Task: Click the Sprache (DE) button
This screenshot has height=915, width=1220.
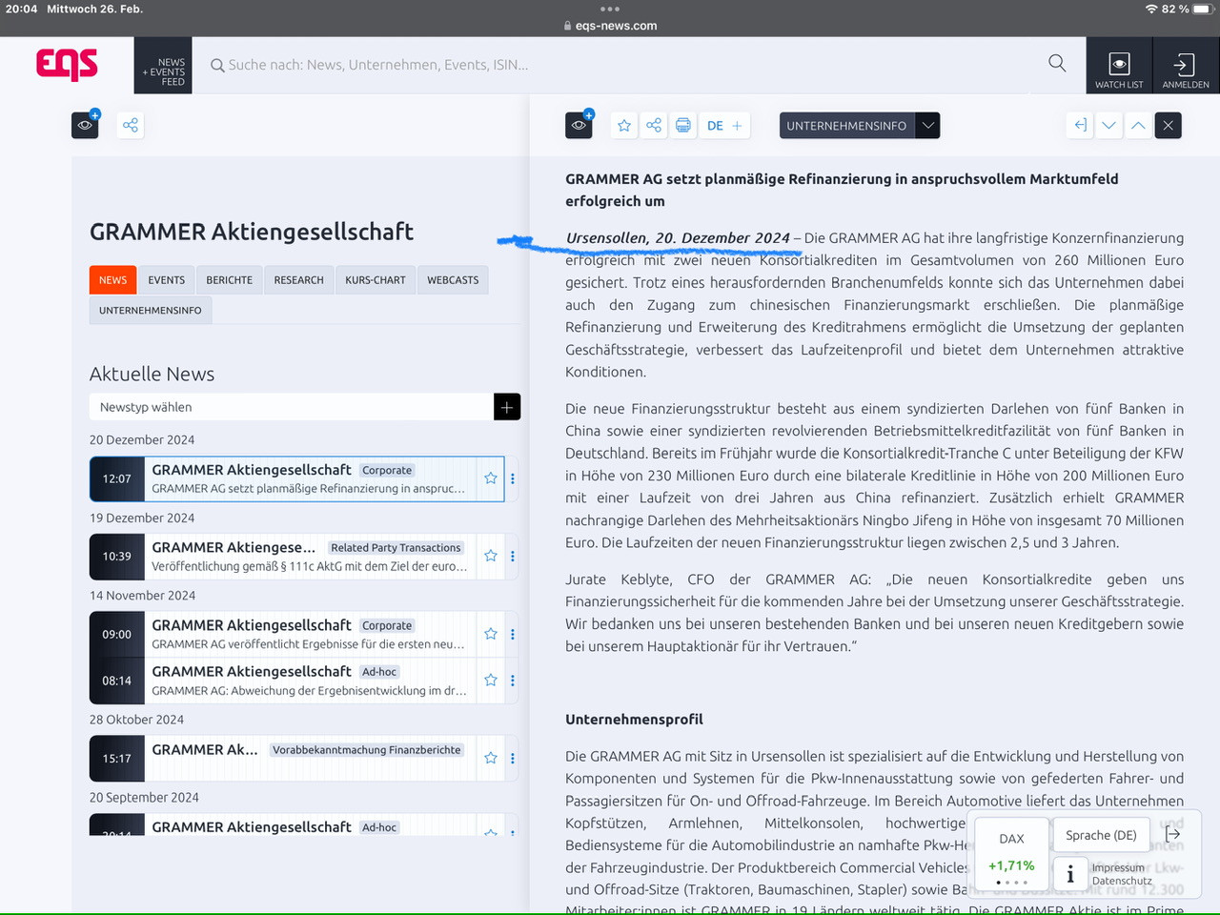Action: click(1101, 835)
